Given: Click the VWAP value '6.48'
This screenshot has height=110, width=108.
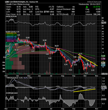Looking at the screenshot, I should tap(52, 14).
